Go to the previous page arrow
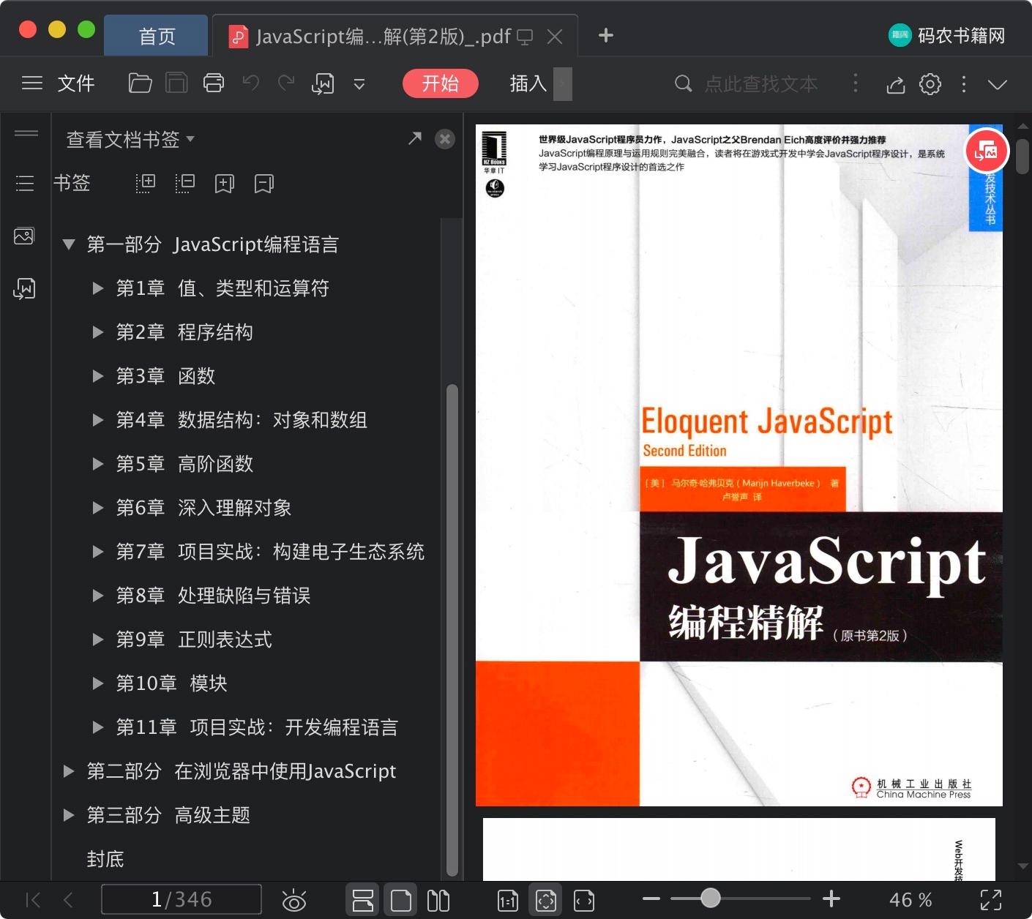Viewport: 1032px width, 919px height. pos(68,899)
